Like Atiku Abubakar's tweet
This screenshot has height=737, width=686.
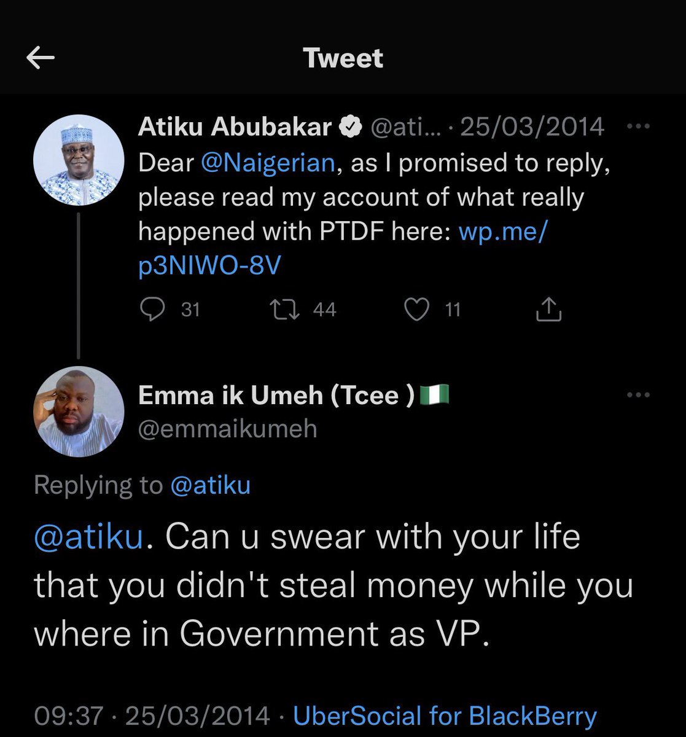(416, 310)
